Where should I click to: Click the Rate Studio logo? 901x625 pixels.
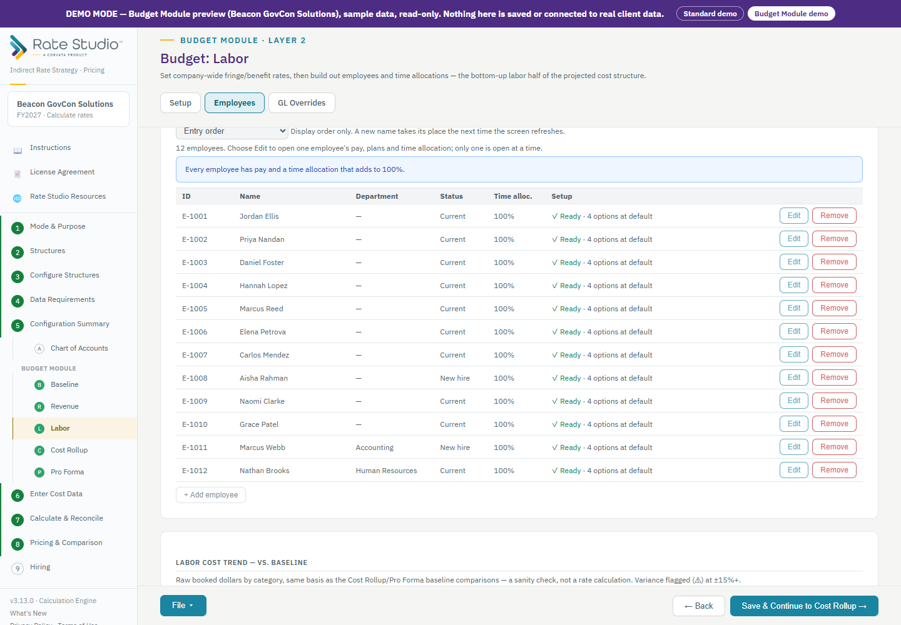66,47
